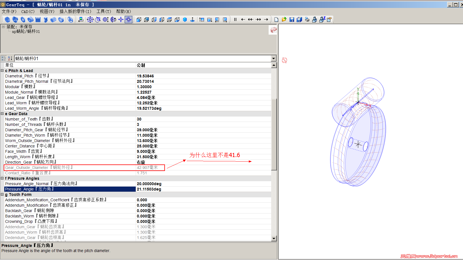Click the Length_Worm value 31.500毫米
Viewport: 463px width, 260px height.
pos(147,157)
